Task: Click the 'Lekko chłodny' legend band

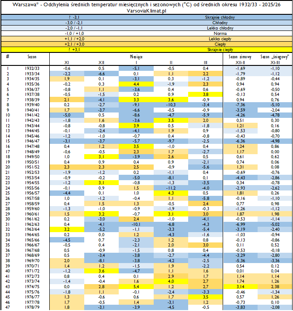Action: pos(146,28)
